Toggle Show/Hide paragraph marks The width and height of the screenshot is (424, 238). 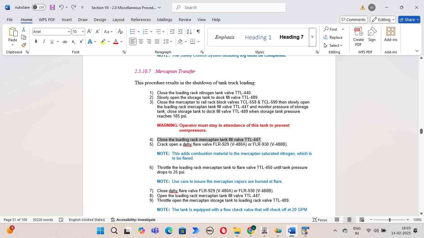pyautogui.click(x=198, y=32)
